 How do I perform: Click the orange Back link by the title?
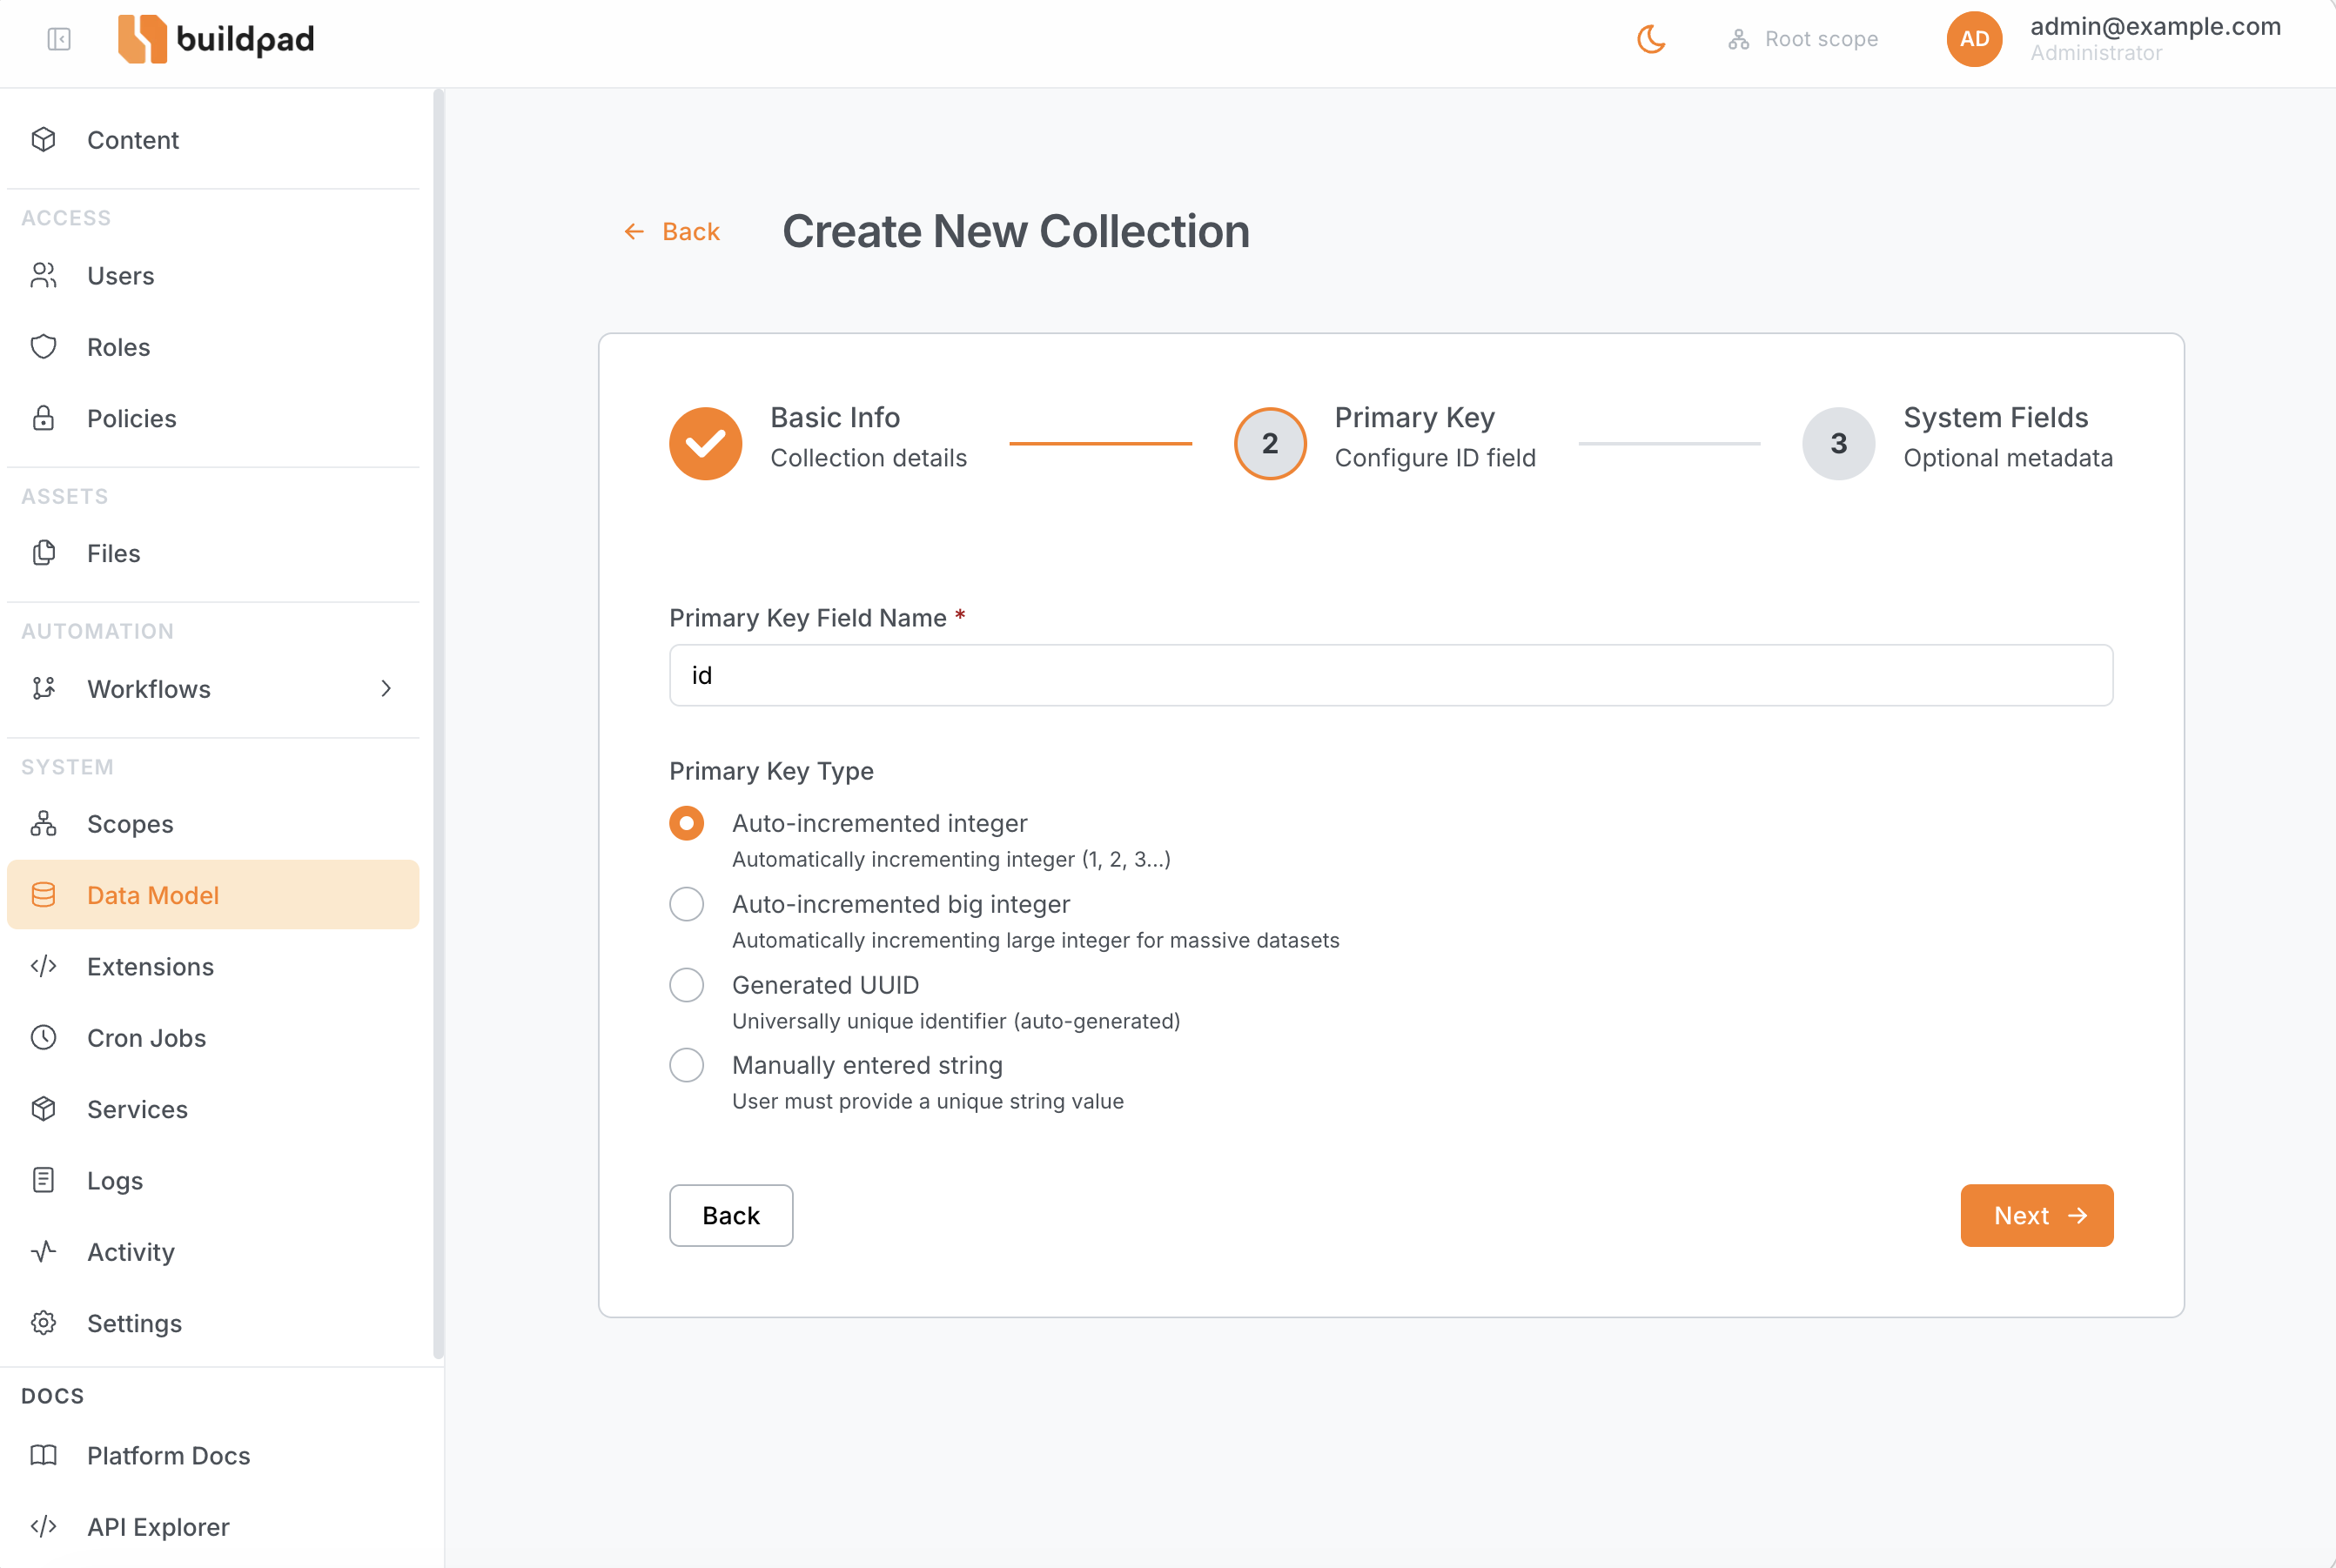pos(671,231)
